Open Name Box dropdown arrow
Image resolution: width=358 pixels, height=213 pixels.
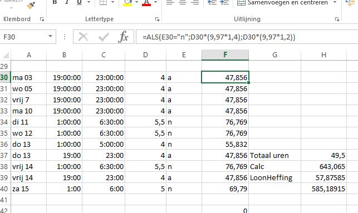click(x=51, y=37)
